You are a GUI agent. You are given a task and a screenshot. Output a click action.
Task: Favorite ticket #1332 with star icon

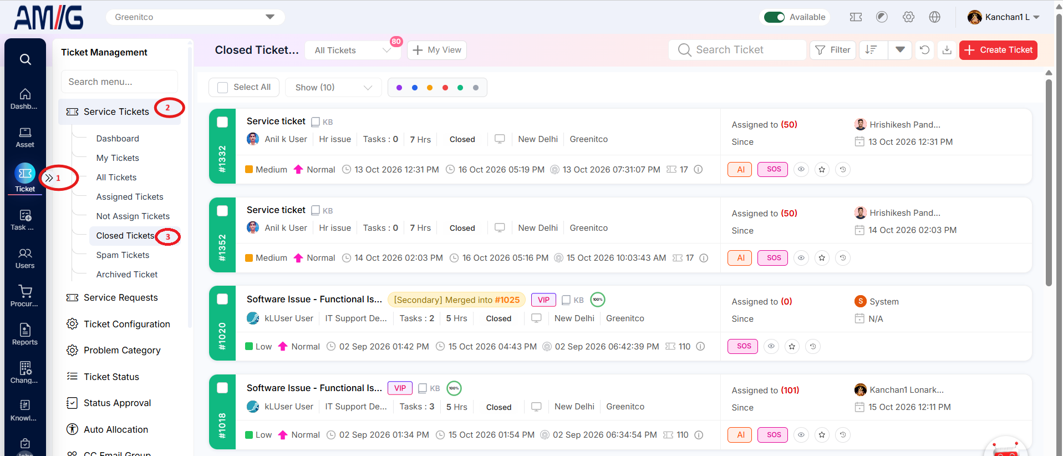[x=822, y=170]
